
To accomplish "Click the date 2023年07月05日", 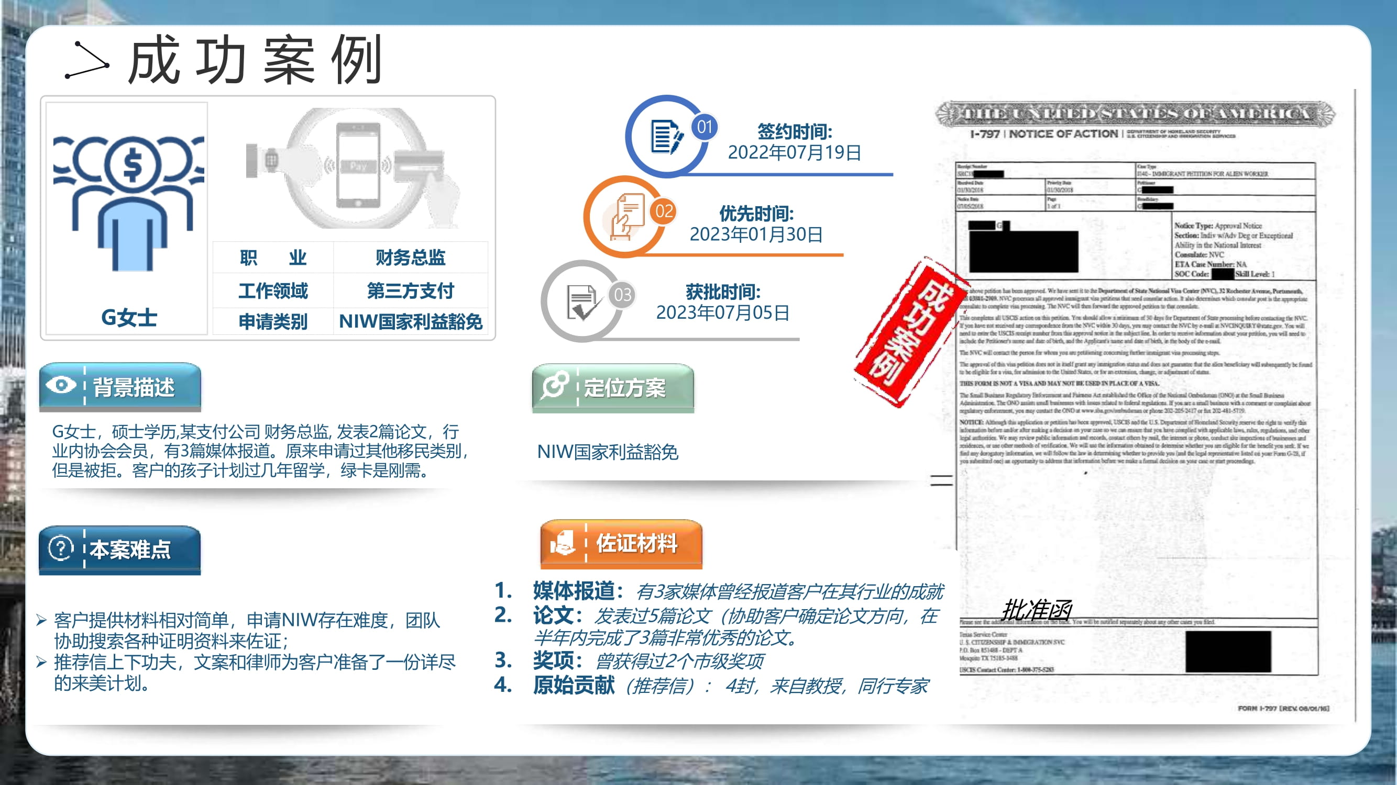I will [x=723, y=312].
